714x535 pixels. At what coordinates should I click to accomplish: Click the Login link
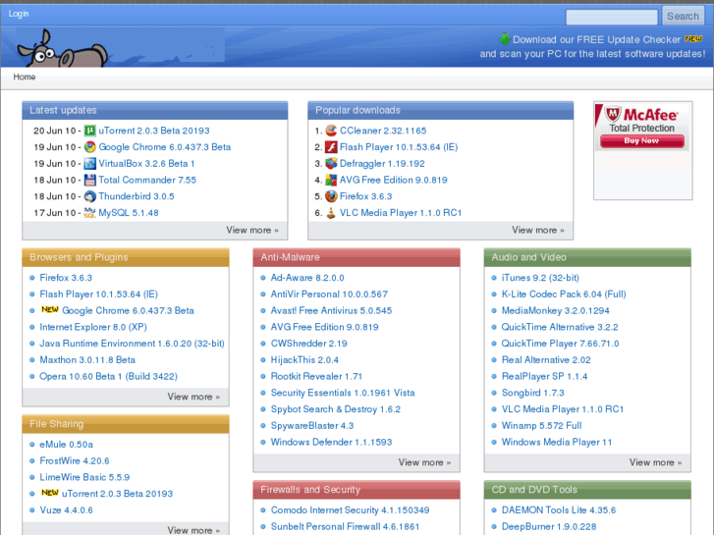click(19, 14)
